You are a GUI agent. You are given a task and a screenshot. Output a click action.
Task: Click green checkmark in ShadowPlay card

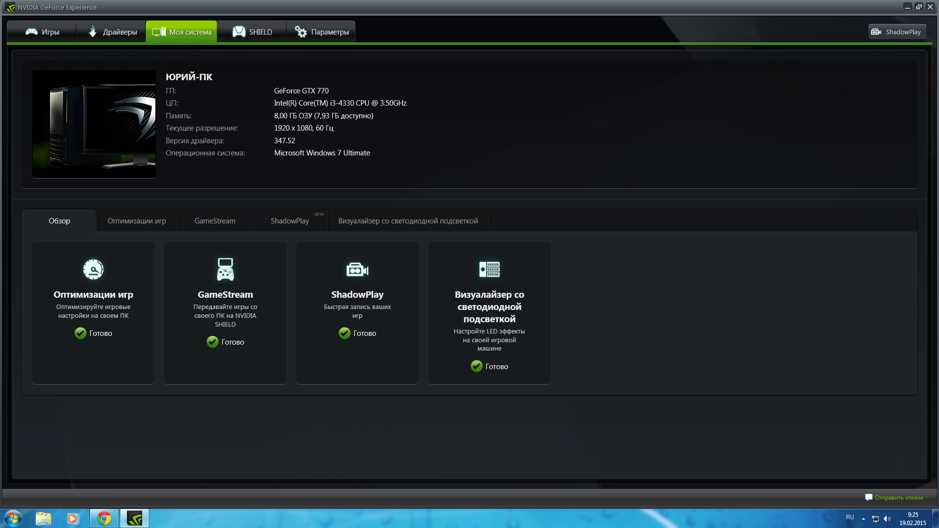point(345,333)
